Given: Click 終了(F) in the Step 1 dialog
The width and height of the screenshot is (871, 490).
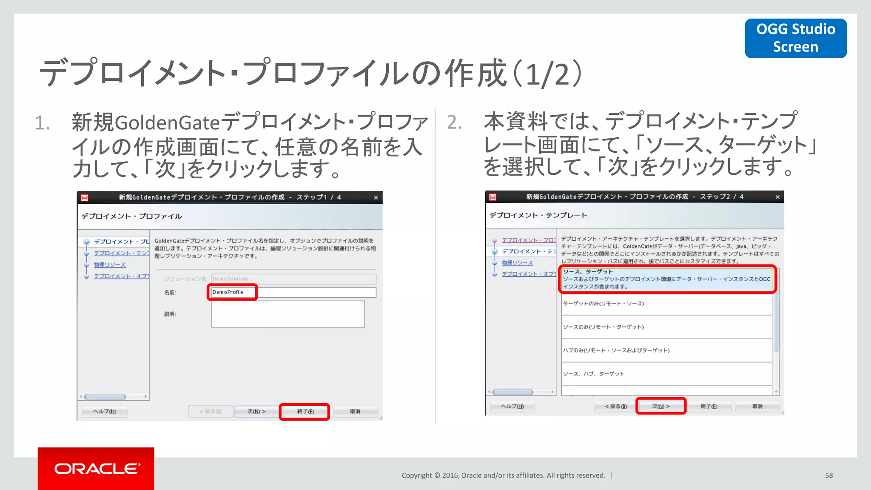Looking at the screenshot, I should tap(305, 411).
